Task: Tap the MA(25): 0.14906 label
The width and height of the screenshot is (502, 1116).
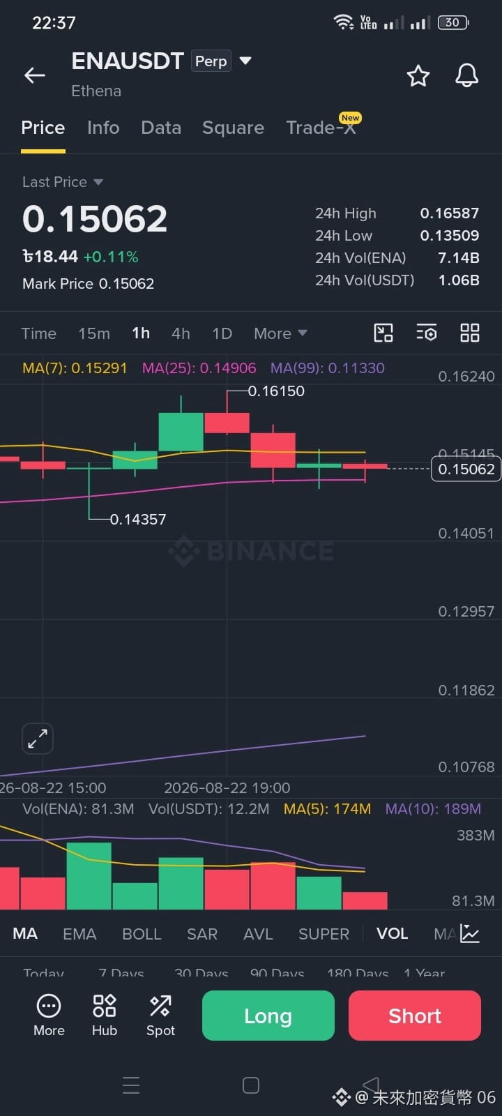Action: coord(199,368)
